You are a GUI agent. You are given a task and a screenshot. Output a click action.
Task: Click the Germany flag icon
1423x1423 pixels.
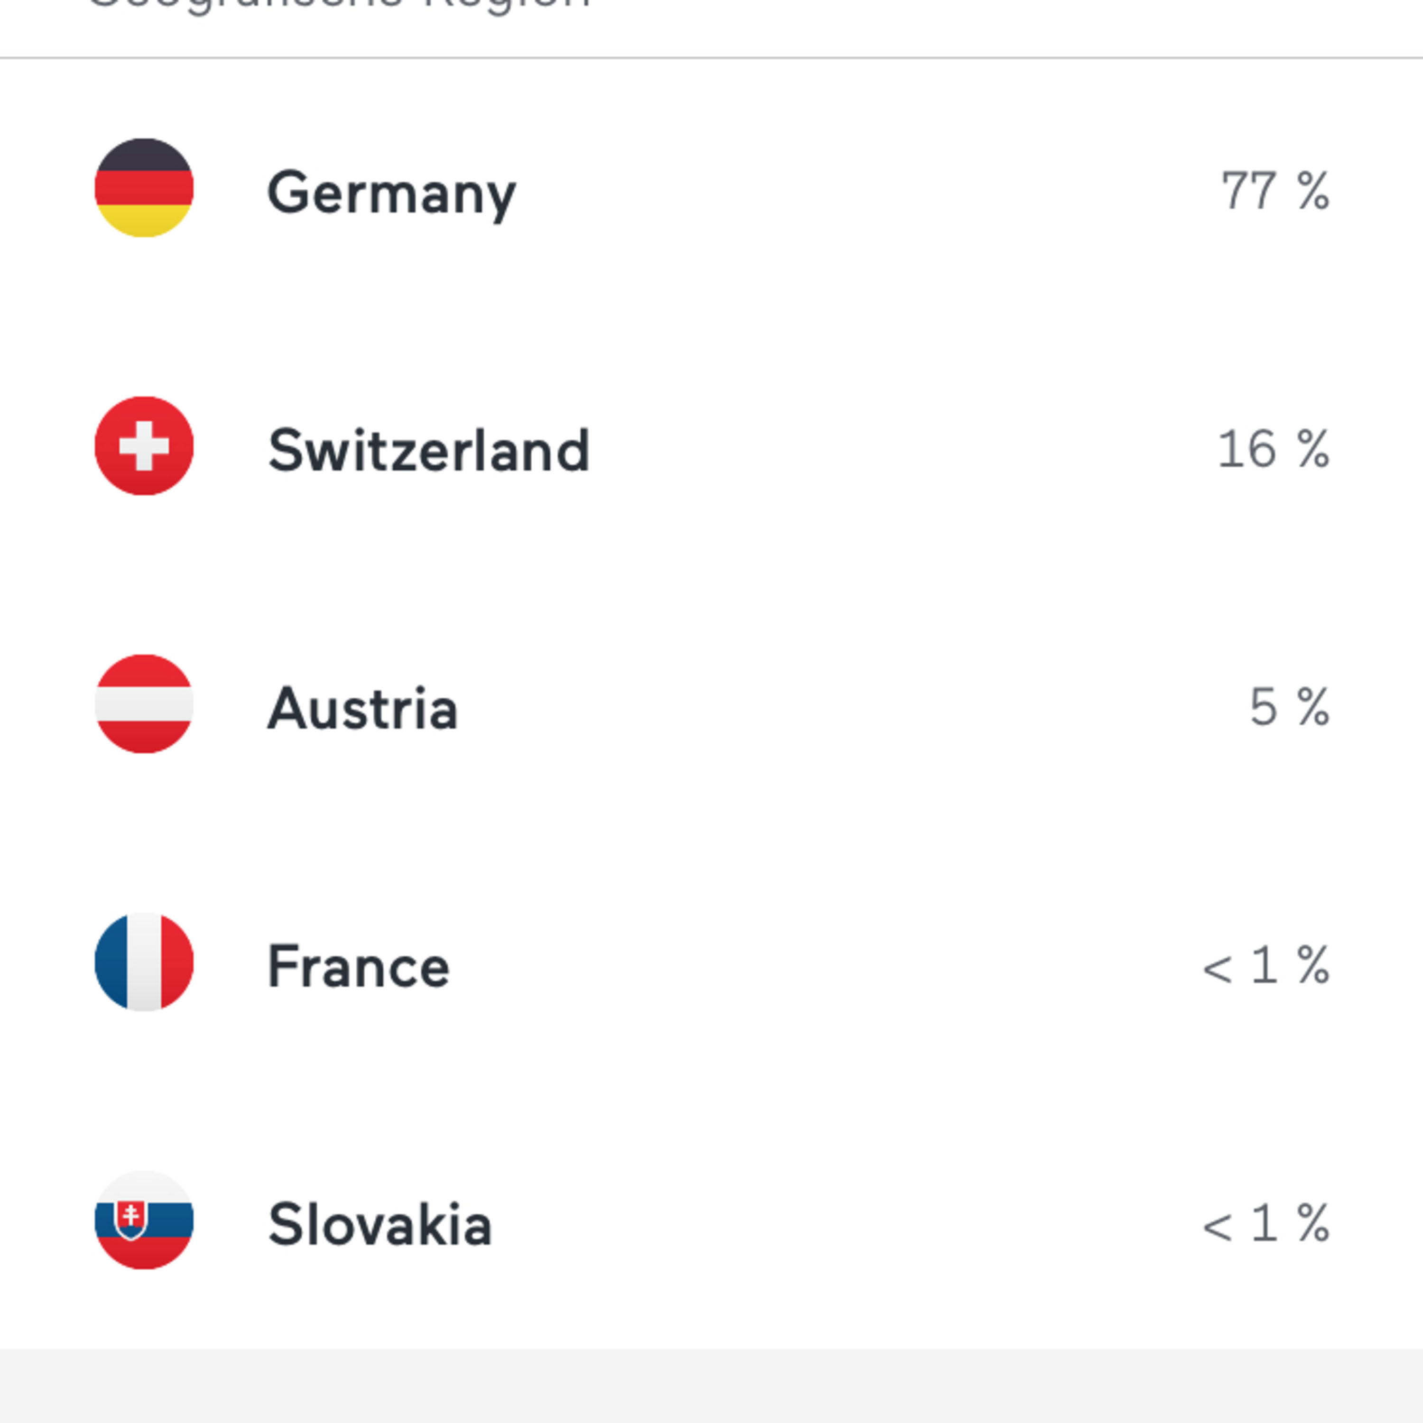click(x=144, y=188)
